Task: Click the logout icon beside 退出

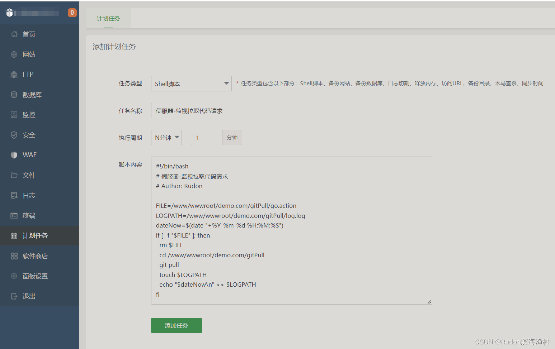Action: point(14,296)
